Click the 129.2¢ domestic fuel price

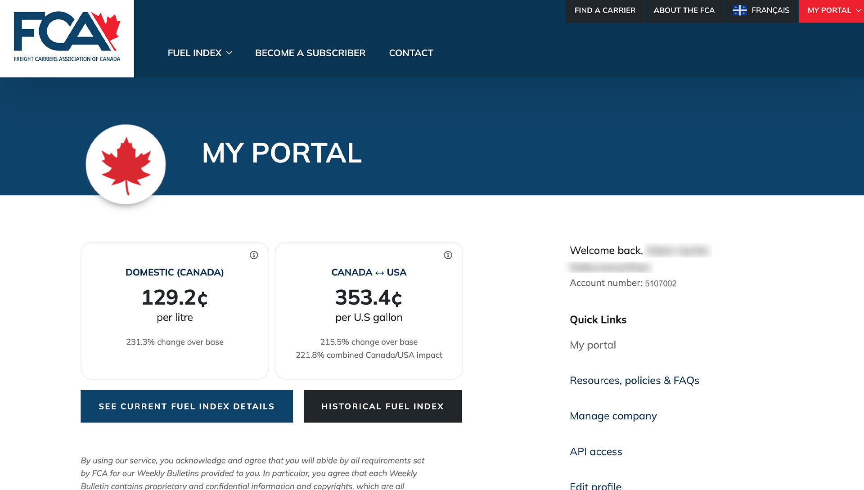175,297
